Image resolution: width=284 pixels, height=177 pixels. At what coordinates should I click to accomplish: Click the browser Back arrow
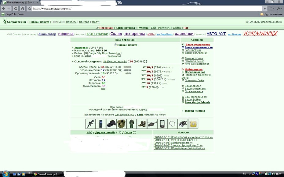[3, 9]
